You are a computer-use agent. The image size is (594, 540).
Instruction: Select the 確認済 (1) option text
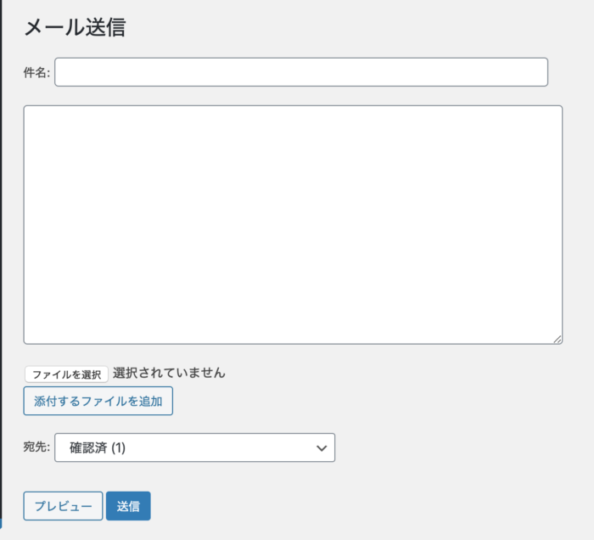98,447
